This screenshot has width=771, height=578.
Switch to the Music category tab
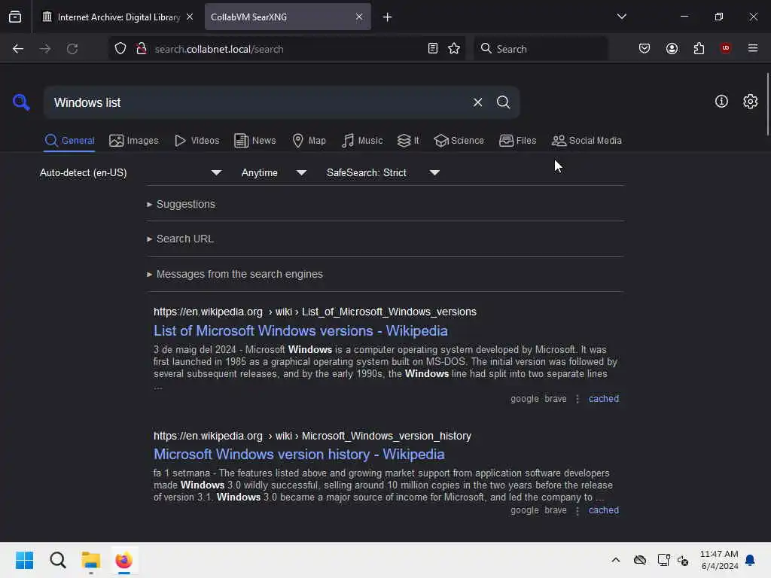click(362, 141)
